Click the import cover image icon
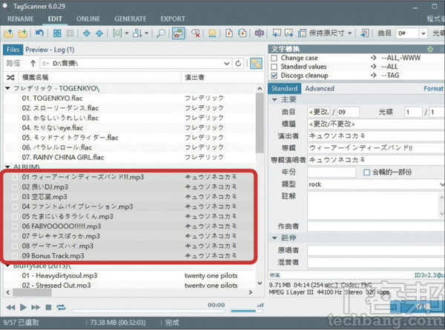Image resolution: width=445 pixels, height=330 pixels. pyautogui.click(x=277, y=33)
